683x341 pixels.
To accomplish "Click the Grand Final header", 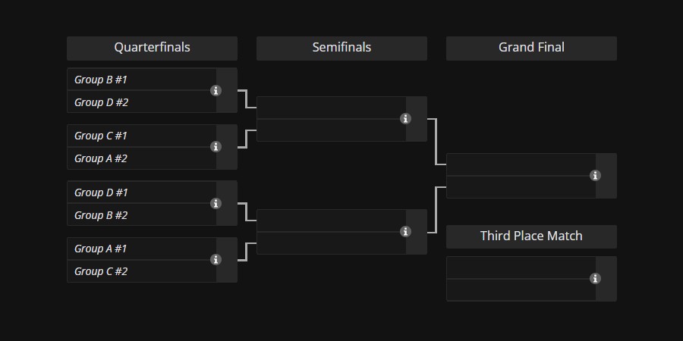I will [531, 48].
